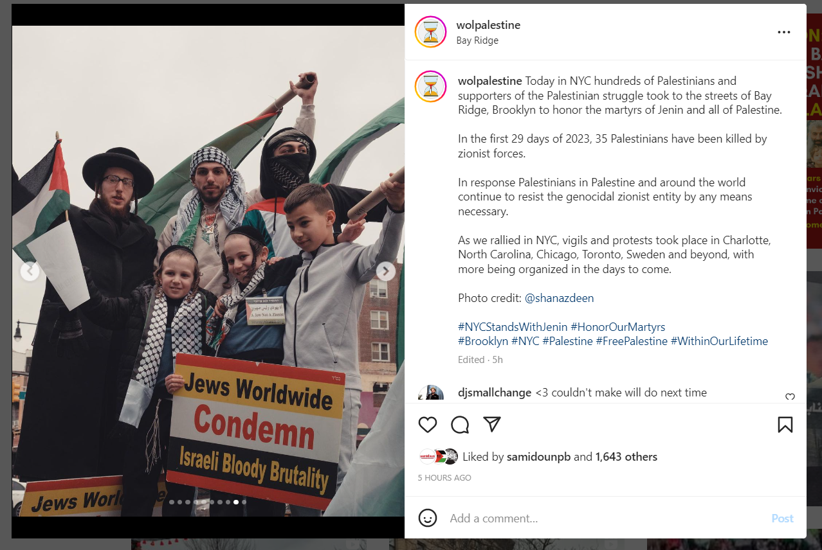The image size is (822, 550).
Task: Open djsmallchange commenter profile picture
Action: point(430,393)
